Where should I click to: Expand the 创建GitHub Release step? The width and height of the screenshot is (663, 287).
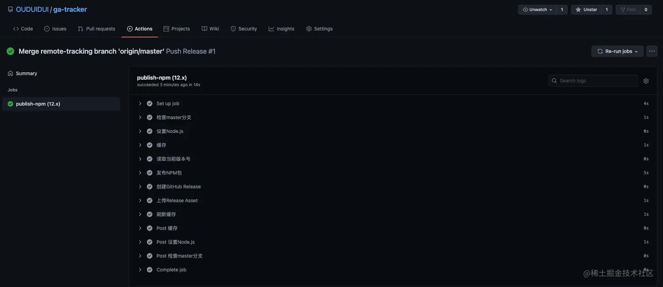tap(140, 187)
